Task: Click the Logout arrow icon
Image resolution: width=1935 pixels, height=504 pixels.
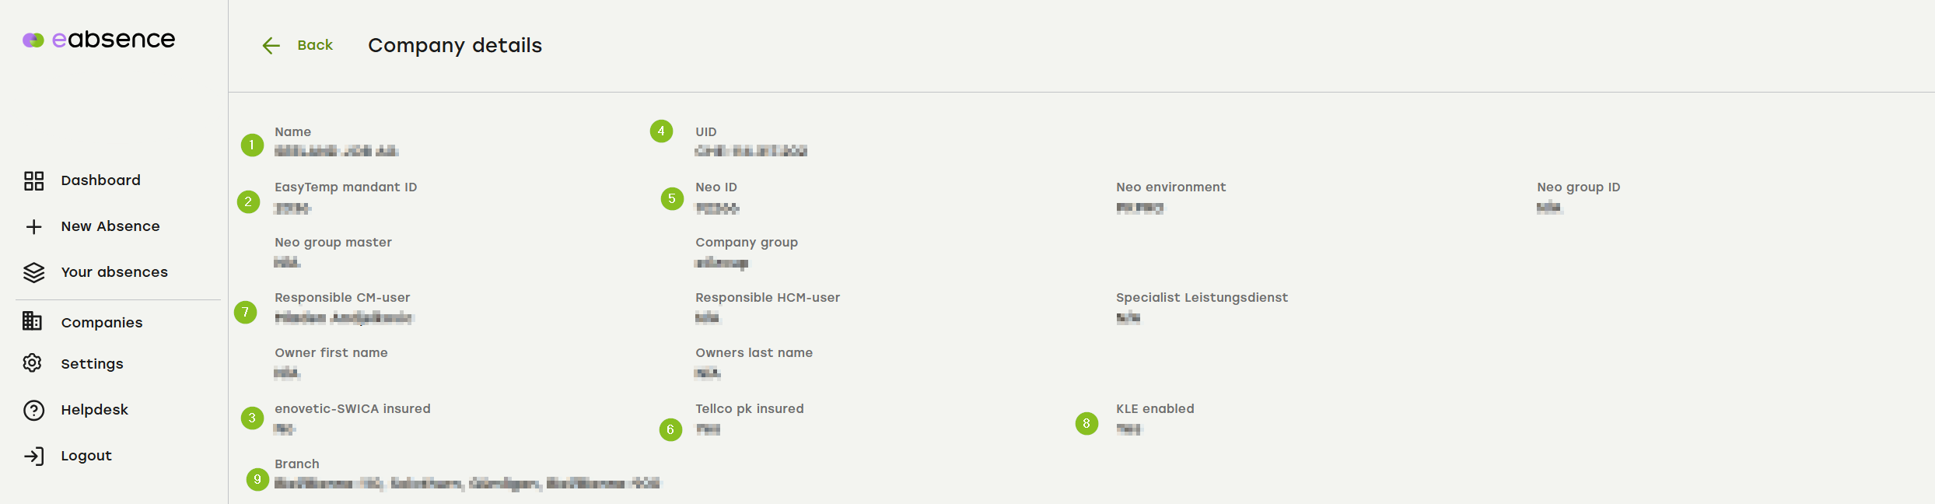Action: point(33,456)
